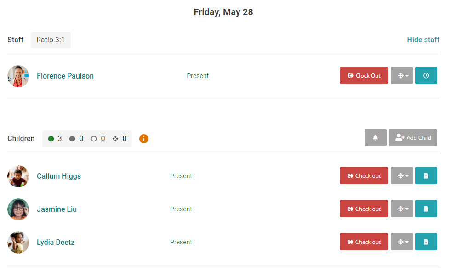Clock Out Florence Paulson

pyautogui.click(x=364, y=75)
